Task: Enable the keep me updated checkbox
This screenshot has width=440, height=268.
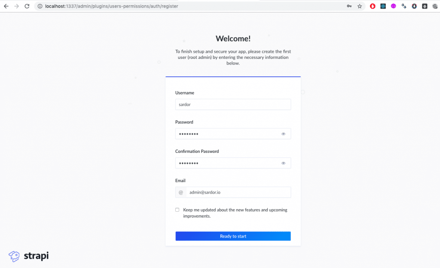Action: pos(177,210)
